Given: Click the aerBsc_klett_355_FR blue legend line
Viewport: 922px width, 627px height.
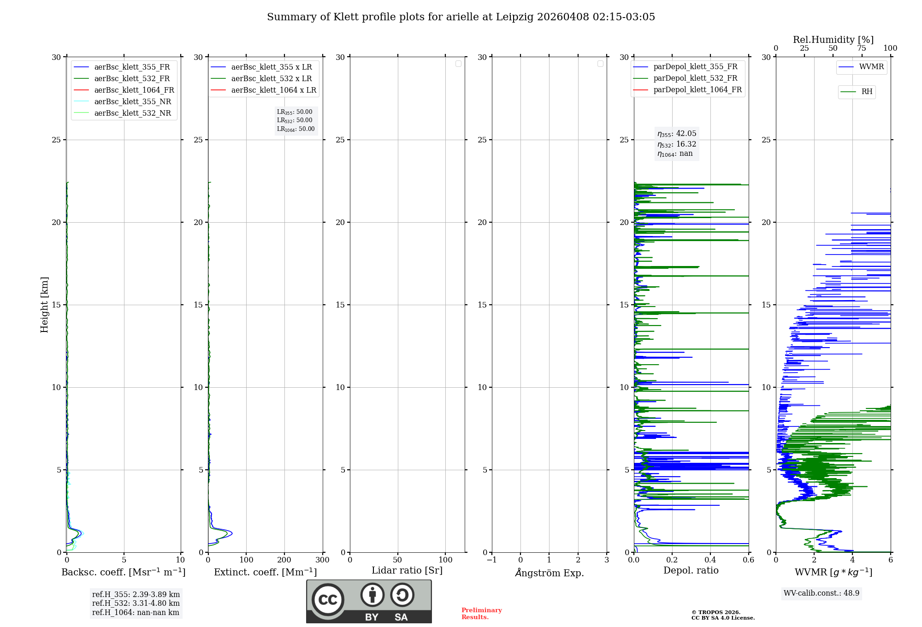Looking at the screenshot, I should 81,67.
